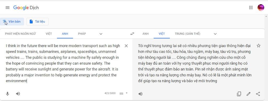Expand more target languages chevron
The width and height of the screenshot is (268, 101).
[215, 34]
